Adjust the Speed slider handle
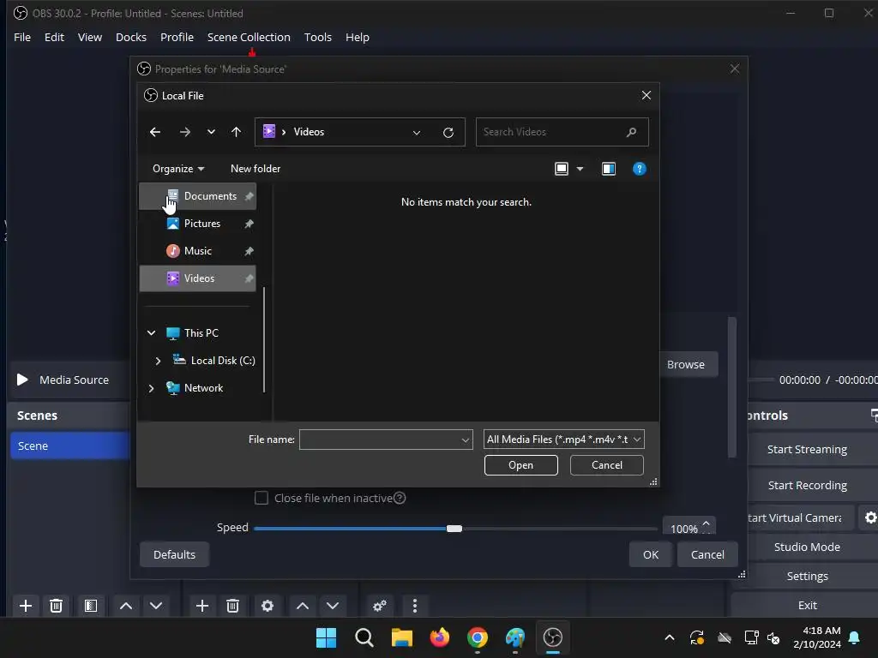The width and height of the screenshot is (878, 658). click(454, 529)
